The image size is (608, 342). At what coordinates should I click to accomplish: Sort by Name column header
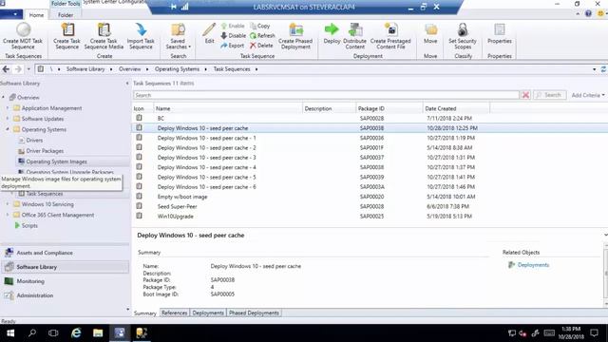click(228, 108)
